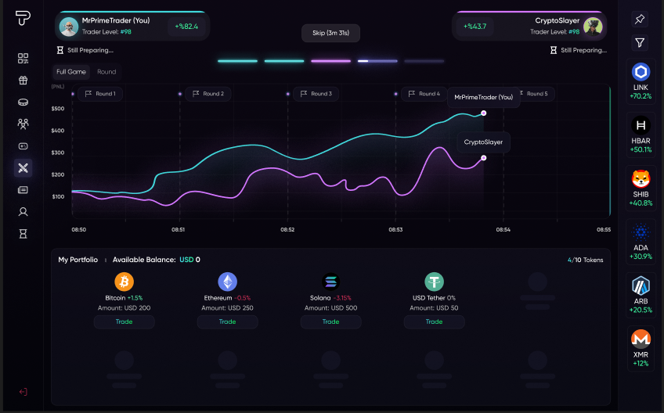The width and height of the screenshot is (664, 413).
Task: Open the gift rewards icon in sidebar
Action: 23,80
